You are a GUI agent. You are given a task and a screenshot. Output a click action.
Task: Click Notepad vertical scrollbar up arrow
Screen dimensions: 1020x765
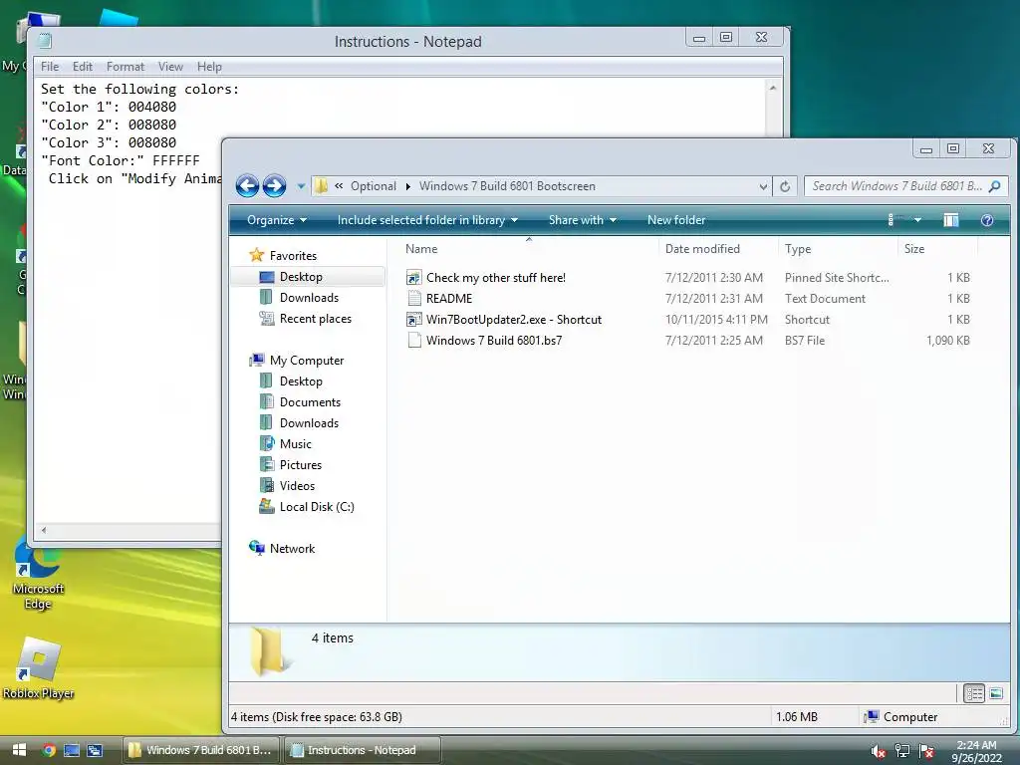pos(773,88)
